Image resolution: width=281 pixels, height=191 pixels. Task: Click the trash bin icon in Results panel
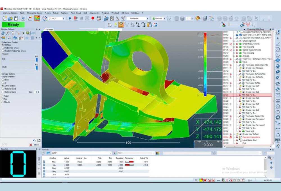pyautogui.click(x=39, y=159)
